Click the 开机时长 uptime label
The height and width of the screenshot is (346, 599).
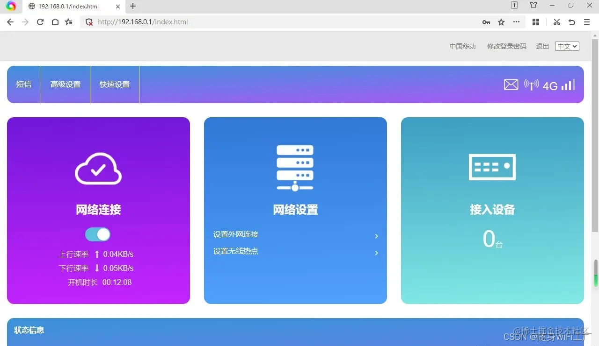pos(82,282)
